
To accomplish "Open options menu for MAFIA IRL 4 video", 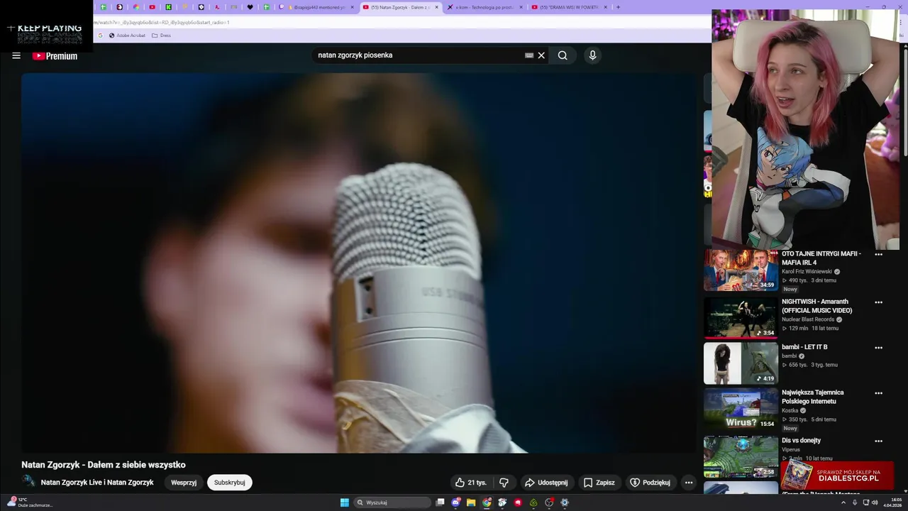I will 878,254.
